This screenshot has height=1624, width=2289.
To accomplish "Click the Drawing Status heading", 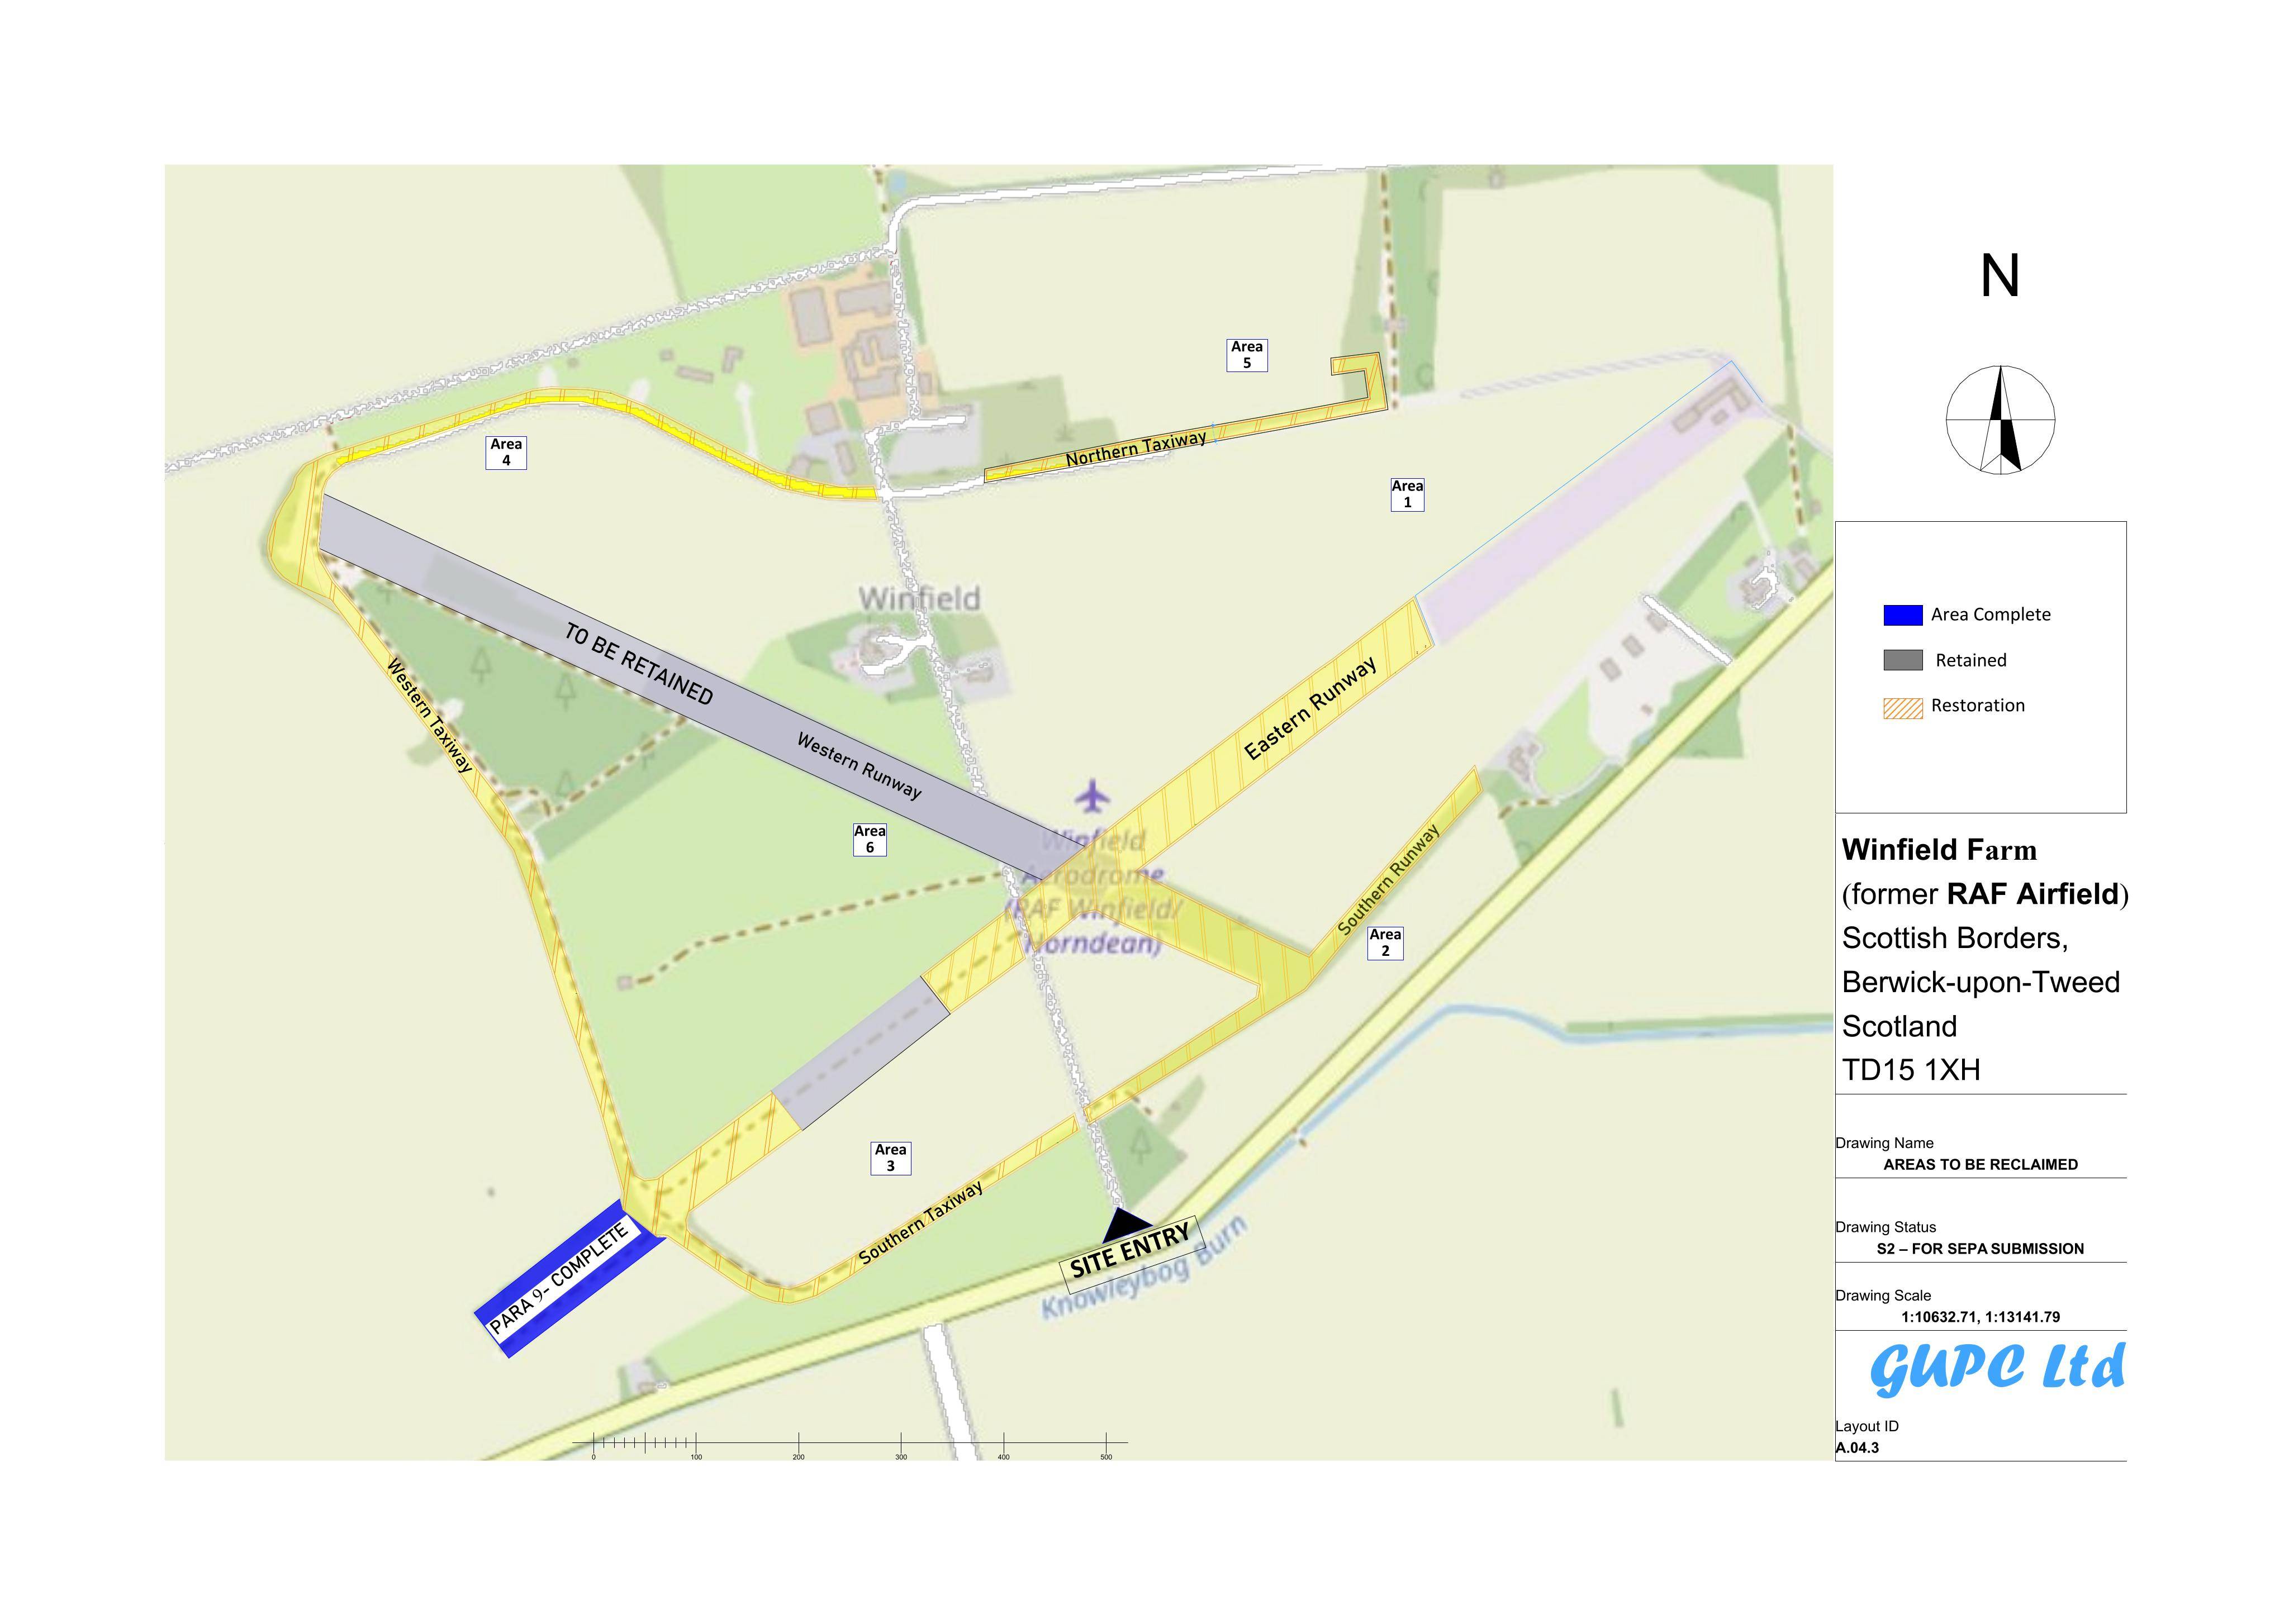I will point(1885,1227).
